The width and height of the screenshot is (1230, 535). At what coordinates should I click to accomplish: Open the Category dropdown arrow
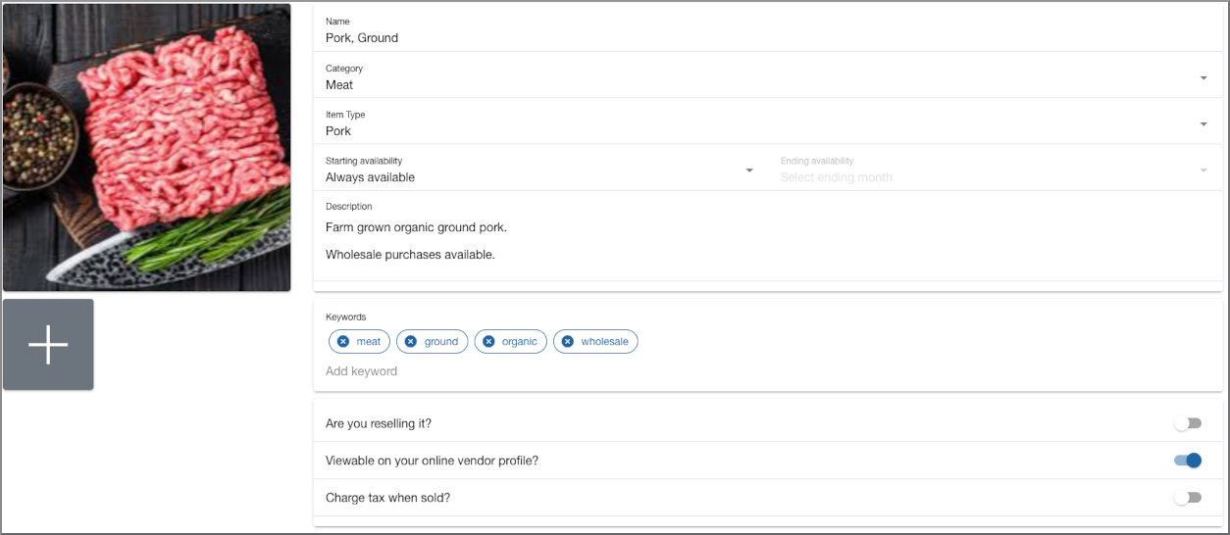1204,78
